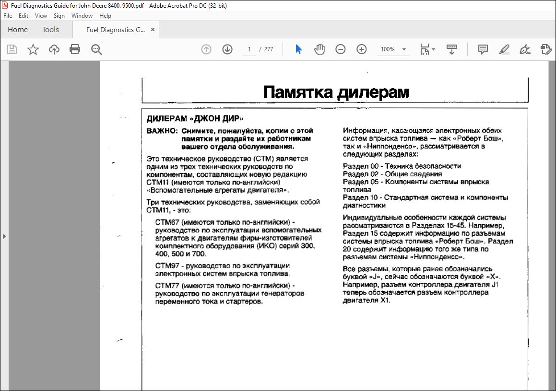Viewport: 556px width, 391px height.
Task: Add bookmark with the star icon
Action: pyautogui.click(x=33, y=49)
